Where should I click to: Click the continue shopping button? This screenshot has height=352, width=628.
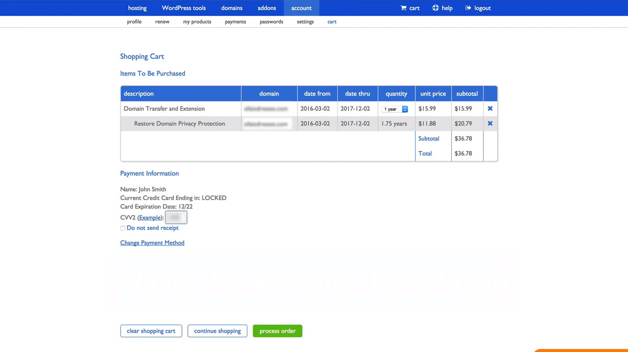(x=217, y=331)
